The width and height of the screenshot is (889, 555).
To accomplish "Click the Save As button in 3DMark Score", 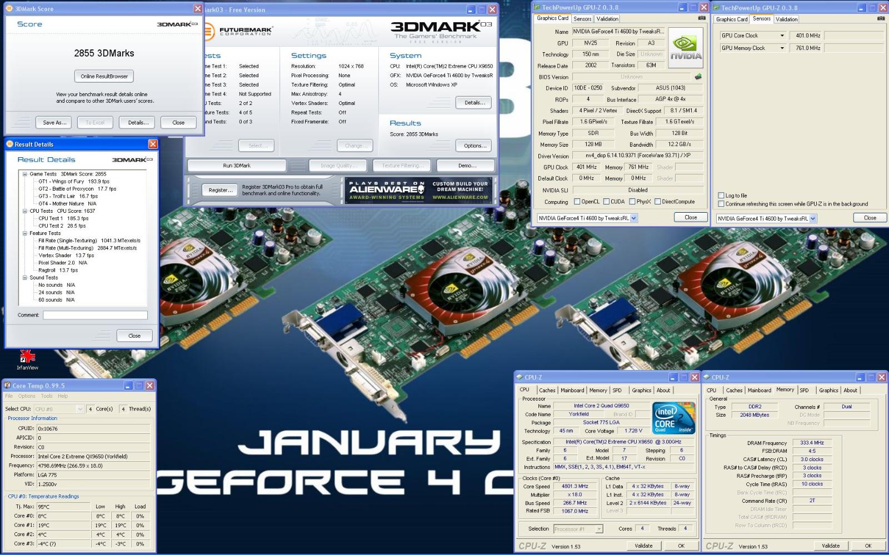I will [54, 122].
